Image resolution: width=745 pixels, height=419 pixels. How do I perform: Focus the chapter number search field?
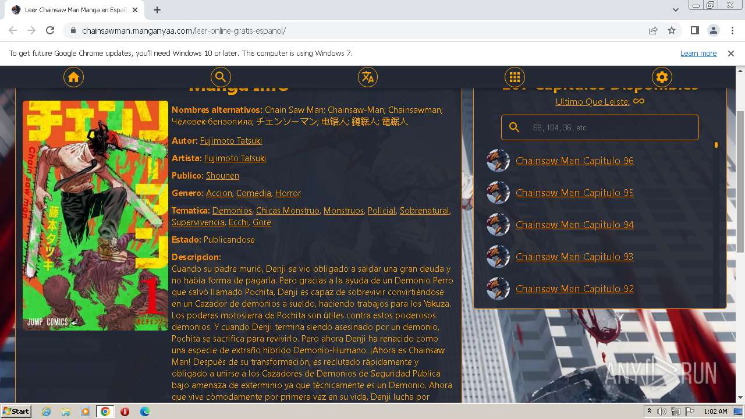pos(600,127)
